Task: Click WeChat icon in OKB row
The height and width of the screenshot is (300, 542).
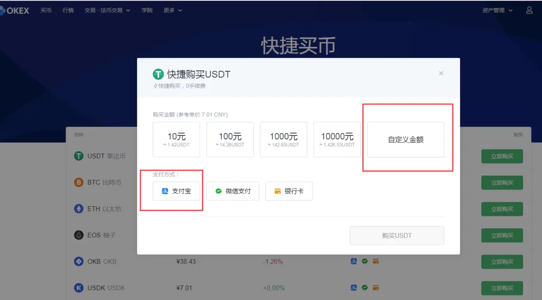Action: [x=364, y=261]
